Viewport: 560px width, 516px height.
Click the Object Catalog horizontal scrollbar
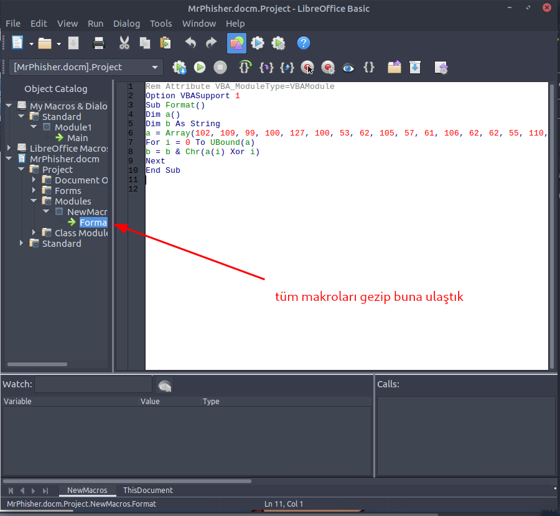click(36, 364)
